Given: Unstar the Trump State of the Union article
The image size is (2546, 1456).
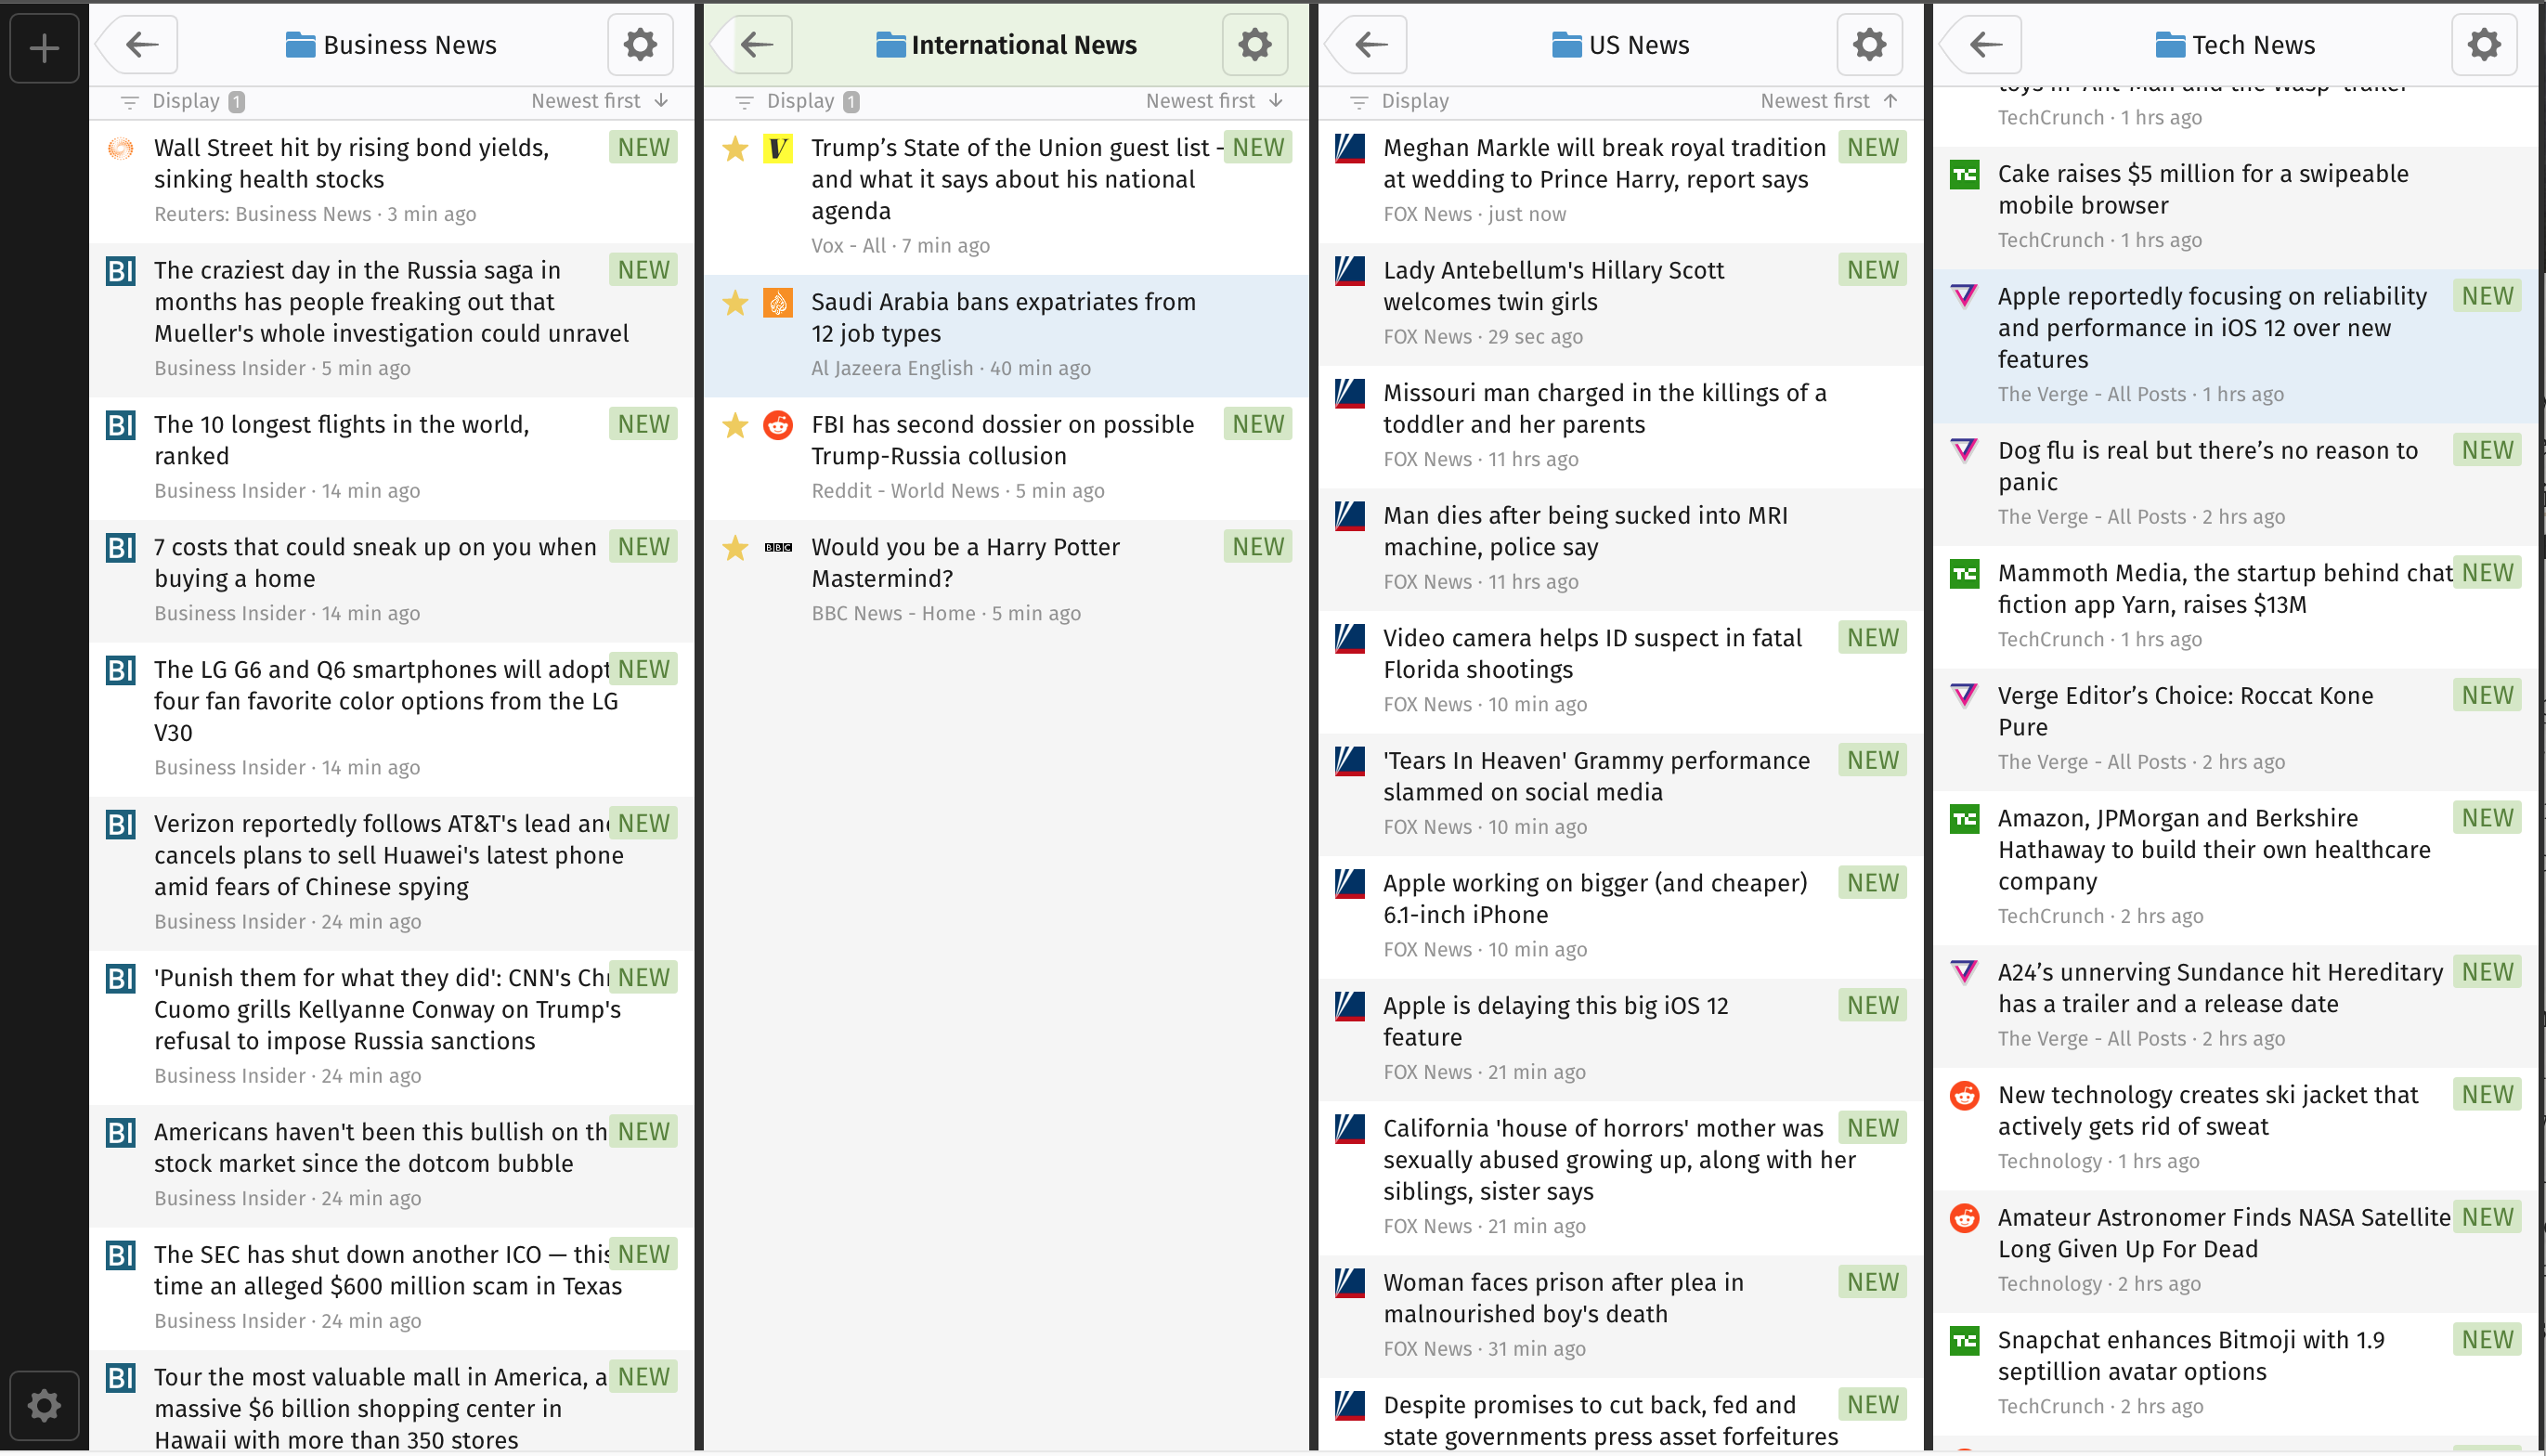Looking at the screenshot, I should (x=735, y=149).
